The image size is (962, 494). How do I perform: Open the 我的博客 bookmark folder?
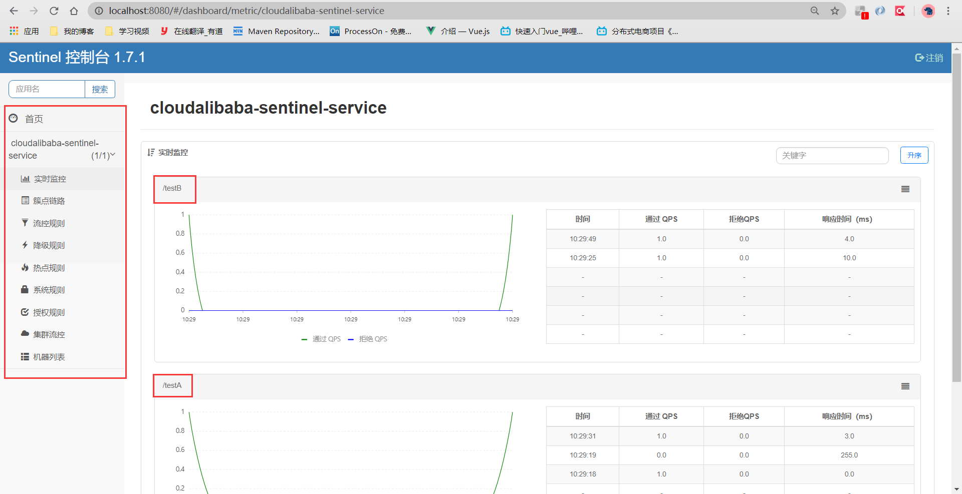point(72,31)
